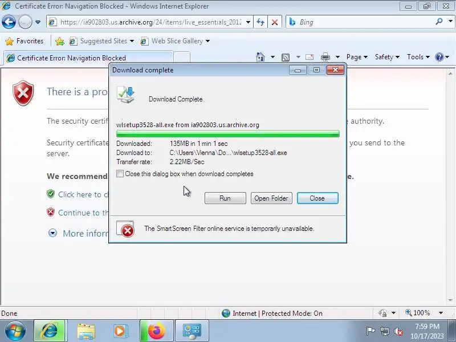This screenshot has height=342, width=456.
Task: Click the search magnifier icon
Action: [x=439, y=22]
